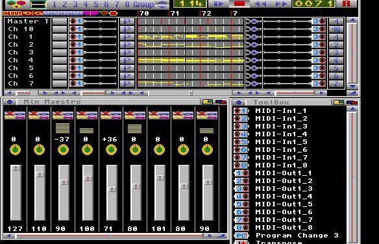
Task: Click the ToolBox scroll-up arrow
Action: click(x=352, y=109)
